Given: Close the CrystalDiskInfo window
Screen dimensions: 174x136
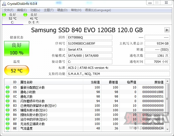Looking at the screenshot, I should tap(166, 3).
